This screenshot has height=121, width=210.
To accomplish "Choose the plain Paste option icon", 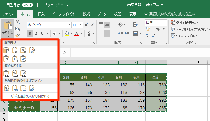I will [7, 50].
